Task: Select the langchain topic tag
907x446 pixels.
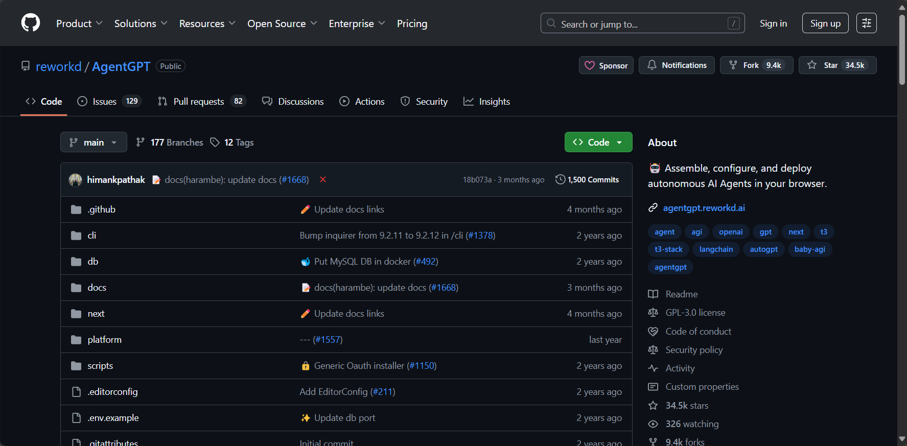Action: tap(716, 249)
